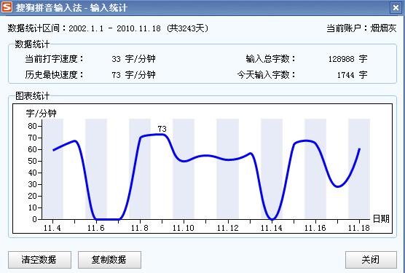Click the 今天输入字数 label
Viewport: 405px width, 273px height.
[267, 75]
